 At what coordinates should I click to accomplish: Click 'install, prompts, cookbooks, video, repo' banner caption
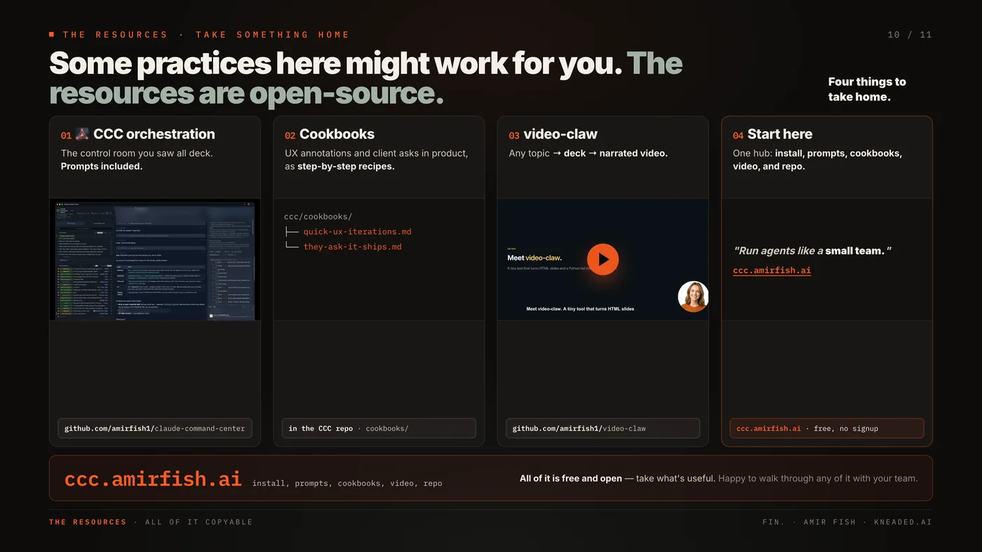tap(347, 483)
